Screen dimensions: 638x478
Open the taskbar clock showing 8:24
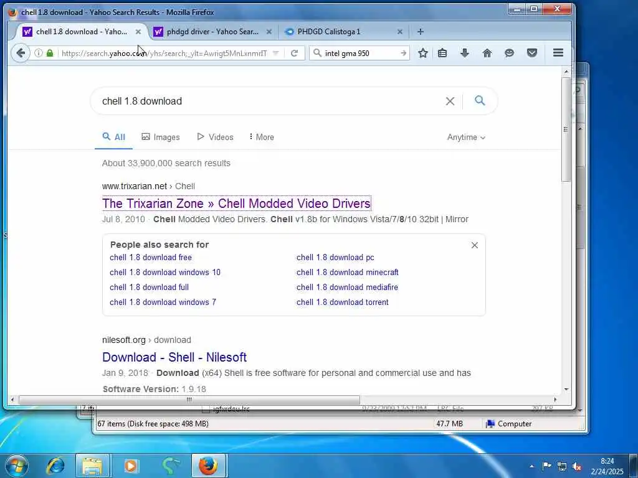(x=607, y=466)
